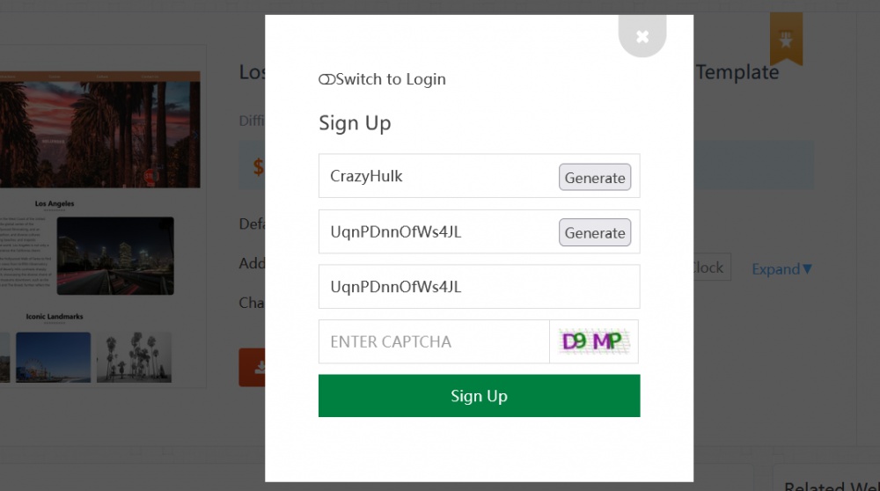Click the orange bookmark star ribbon

pyautogui.click(x=786, y=40)
